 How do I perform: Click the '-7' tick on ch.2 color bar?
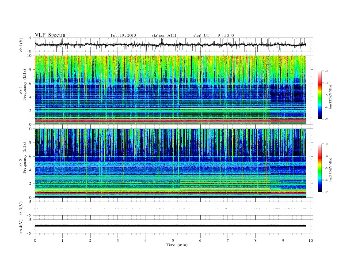point(326,192)
